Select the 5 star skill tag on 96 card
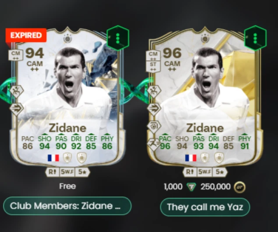This screenshot has height=232, width=278. pos(220,172)
